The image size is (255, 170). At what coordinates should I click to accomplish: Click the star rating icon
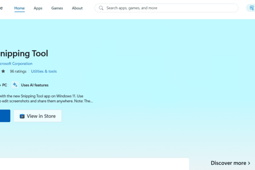[x=3, y=71]
